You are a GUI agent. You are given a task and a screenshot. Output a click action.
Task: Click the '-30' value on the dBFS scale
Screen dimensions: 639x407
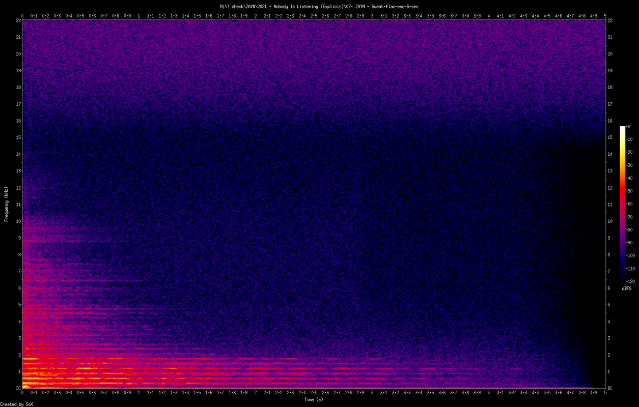629,165
